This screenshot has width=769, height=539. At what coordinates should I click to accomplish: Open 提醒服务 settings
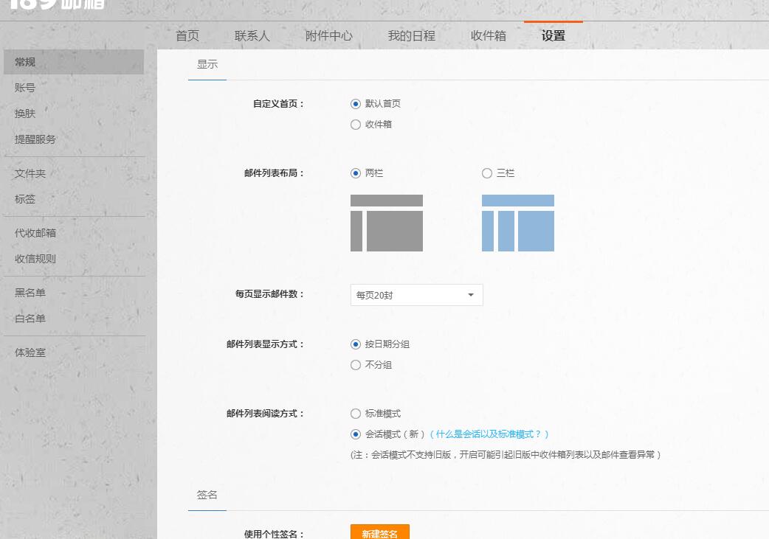[35, 139]
